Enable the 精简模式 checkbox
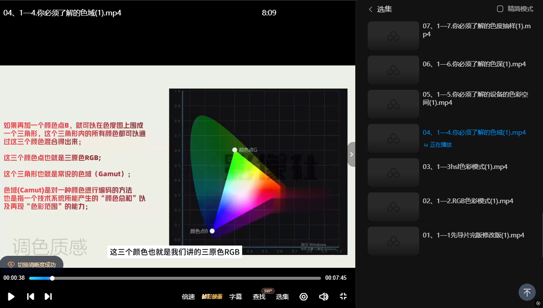The width and height of the screenshot is (543, 308). [x=500, y=9]
